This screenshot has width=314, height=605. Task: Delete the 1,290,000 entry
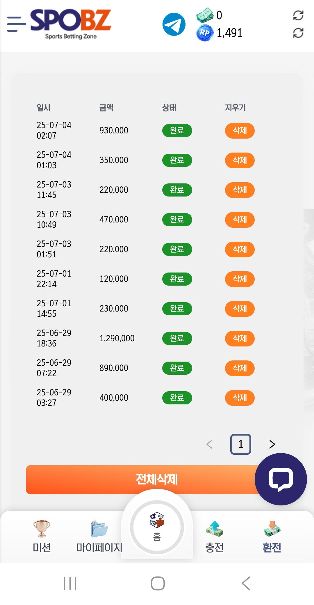(x=240, y=338)
